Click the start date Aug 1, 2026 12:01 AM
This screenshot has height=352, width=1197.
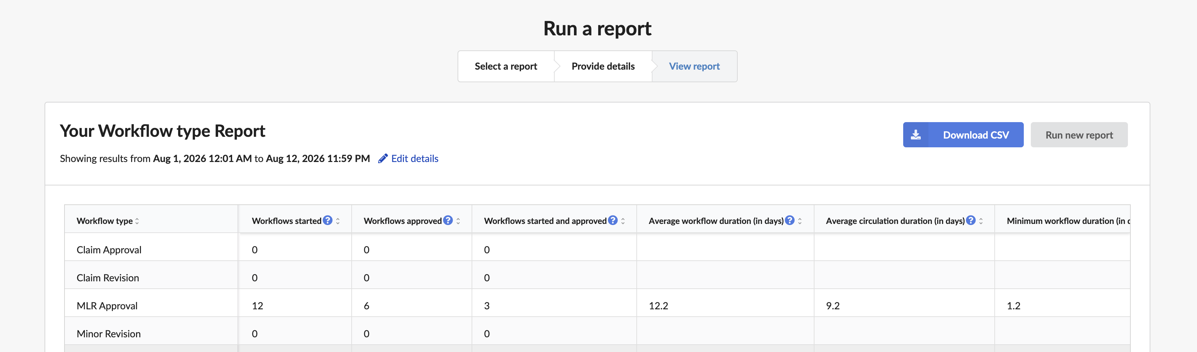(x=202, y=159)
